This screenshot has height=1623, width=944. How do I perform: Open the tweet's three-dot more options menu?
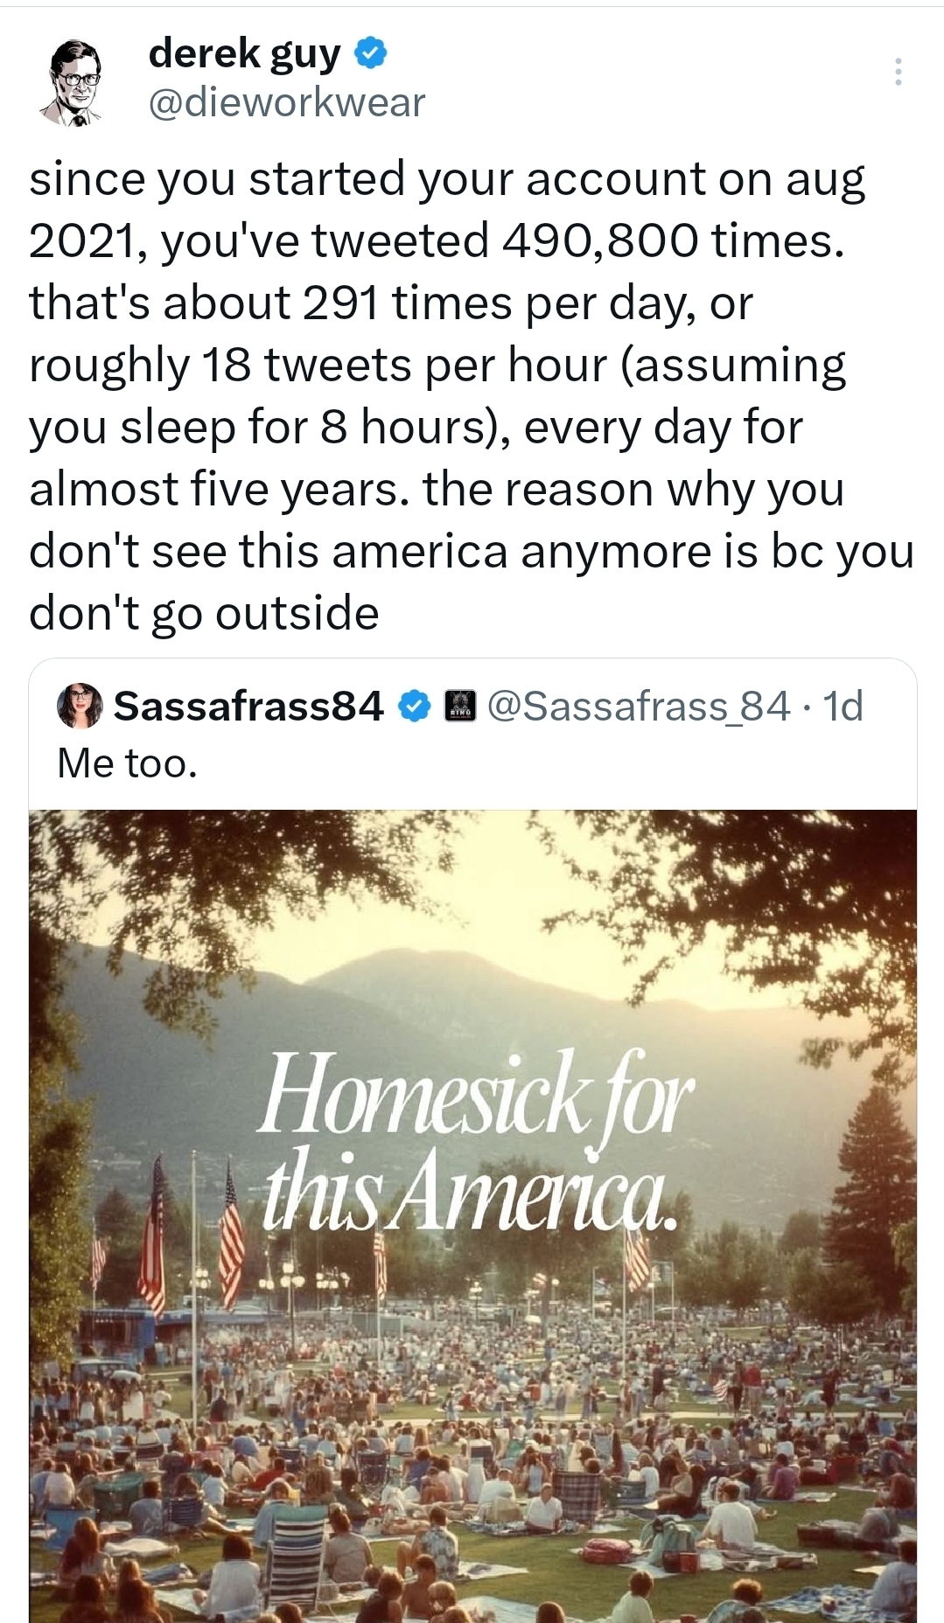pos(897,72)
